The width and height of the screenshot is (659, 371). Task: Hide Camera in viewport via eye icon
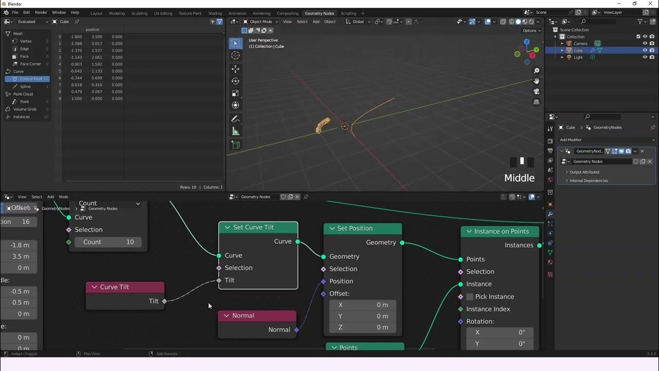click(x=645, y=43)
